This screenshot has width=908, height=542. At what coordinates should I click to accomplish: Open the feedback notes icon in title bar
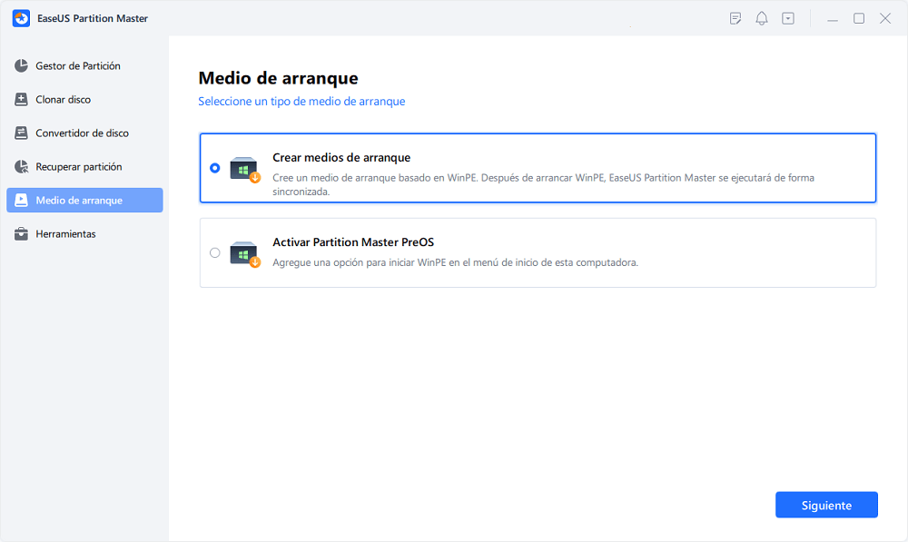735,18
